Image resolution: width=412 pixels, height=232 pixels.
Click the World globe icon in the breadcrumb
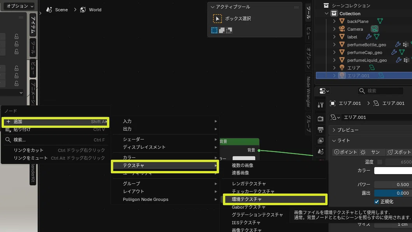pyautogui.click(x=83, y=10)
